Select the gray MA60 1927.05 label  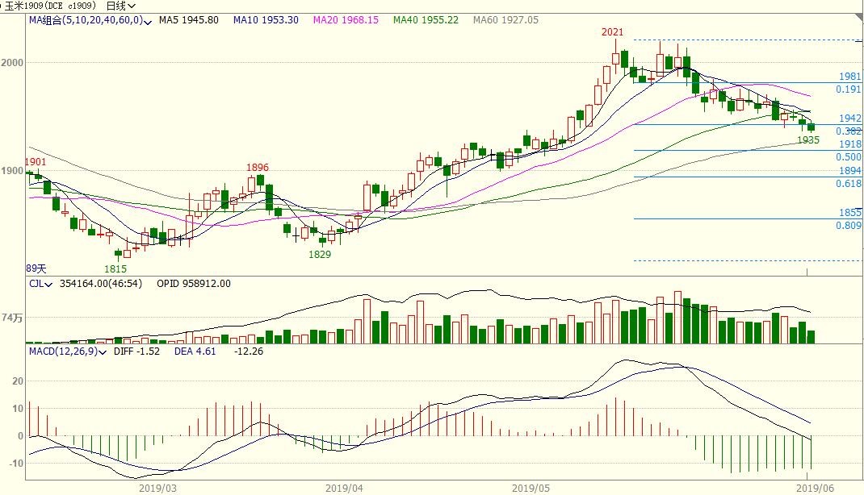click(506, 20)
